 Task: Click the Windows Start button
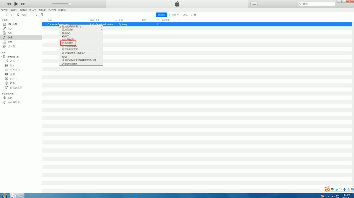coord(4,196)
